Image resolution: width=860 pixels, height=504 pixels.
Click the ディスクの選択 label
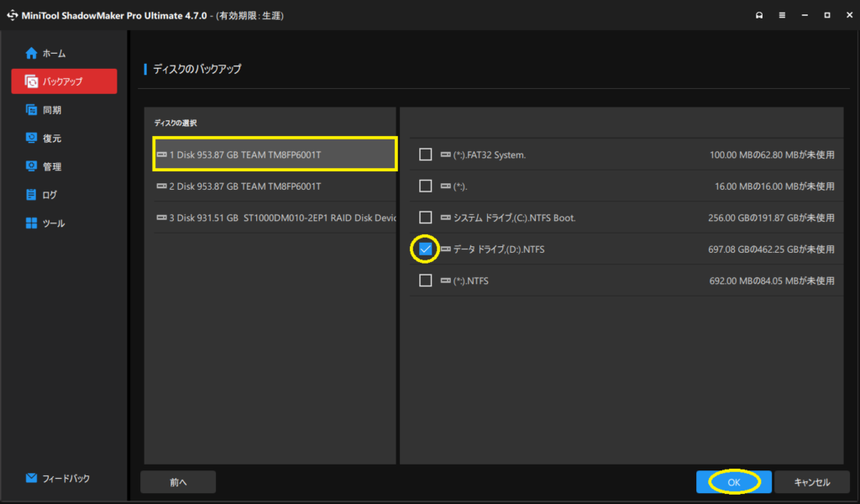coord(176,123)
